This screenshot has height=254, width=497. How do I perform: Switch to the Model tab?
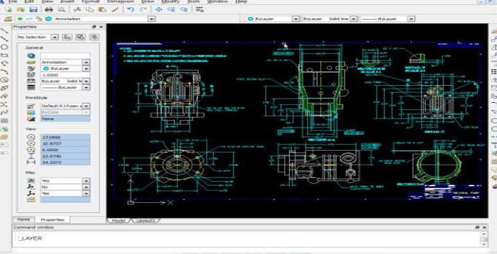pos(119,220)
